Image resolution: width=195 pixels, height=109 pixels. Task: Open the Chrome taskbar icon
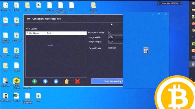click(193, 30)
